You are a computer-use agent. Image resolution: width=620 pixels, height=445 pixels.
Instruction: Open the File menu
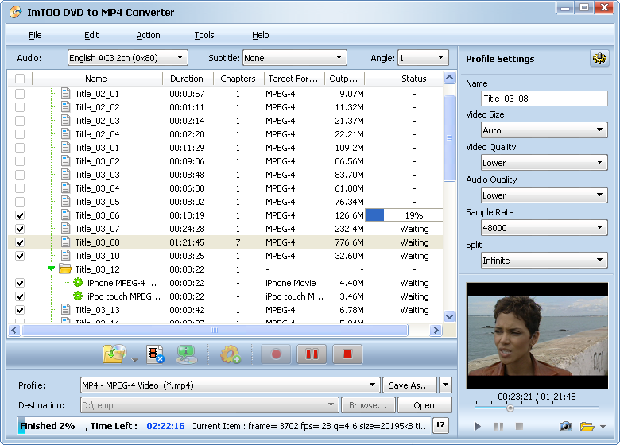[x=35, y=35]
